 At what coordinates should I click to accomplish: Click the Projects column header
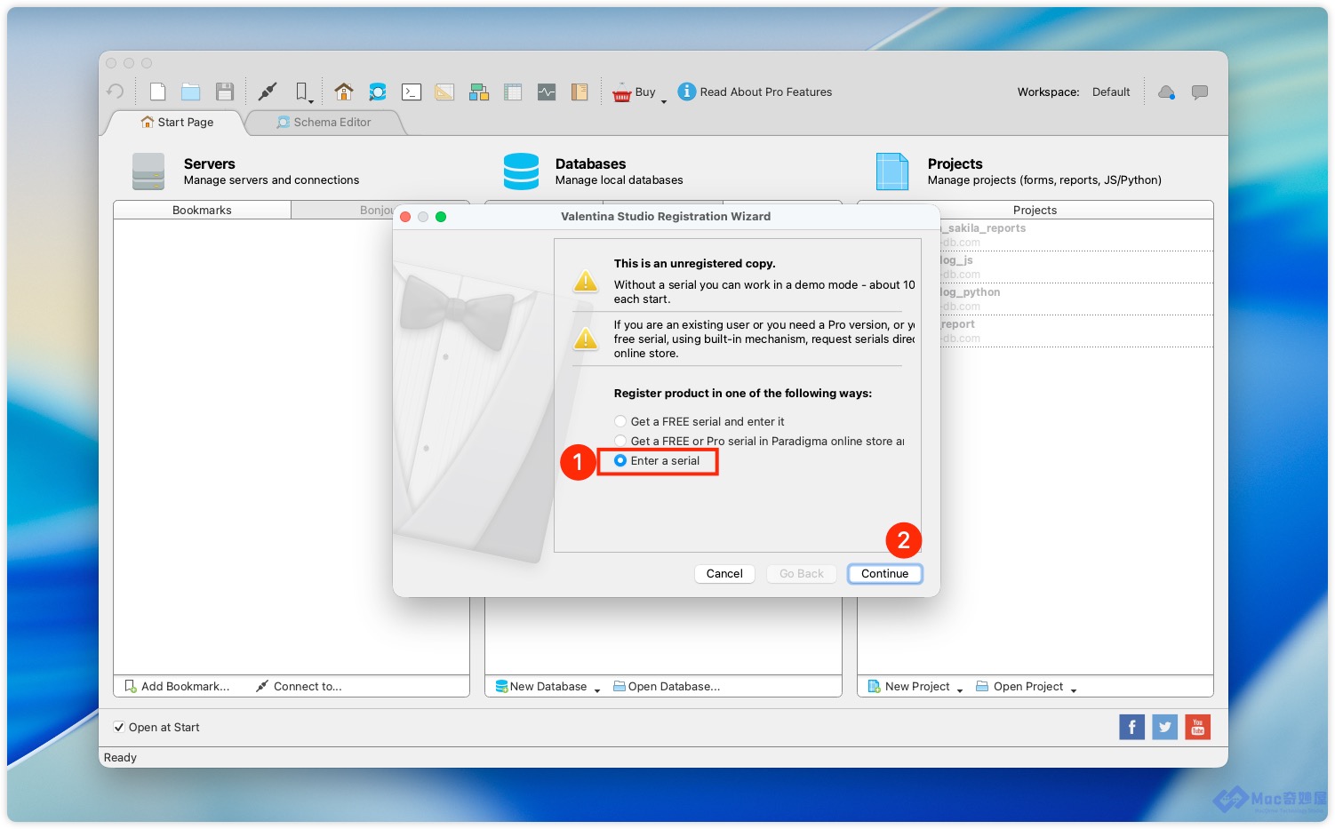[1035, 211]
